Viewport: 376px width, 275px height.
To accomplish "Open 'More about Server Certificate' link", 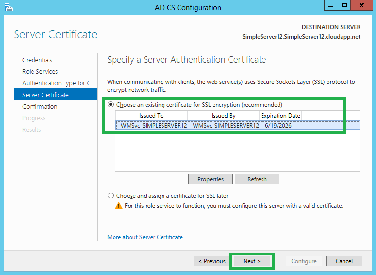I will coord(145,237).
